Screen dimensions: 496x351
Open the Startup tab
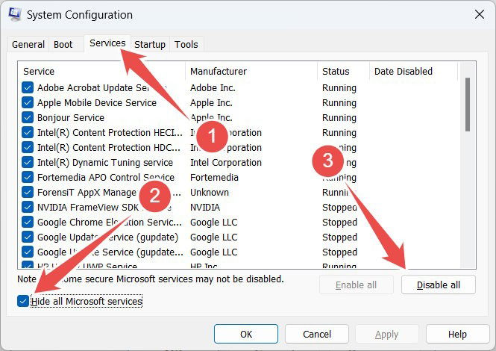click(150, 44)
